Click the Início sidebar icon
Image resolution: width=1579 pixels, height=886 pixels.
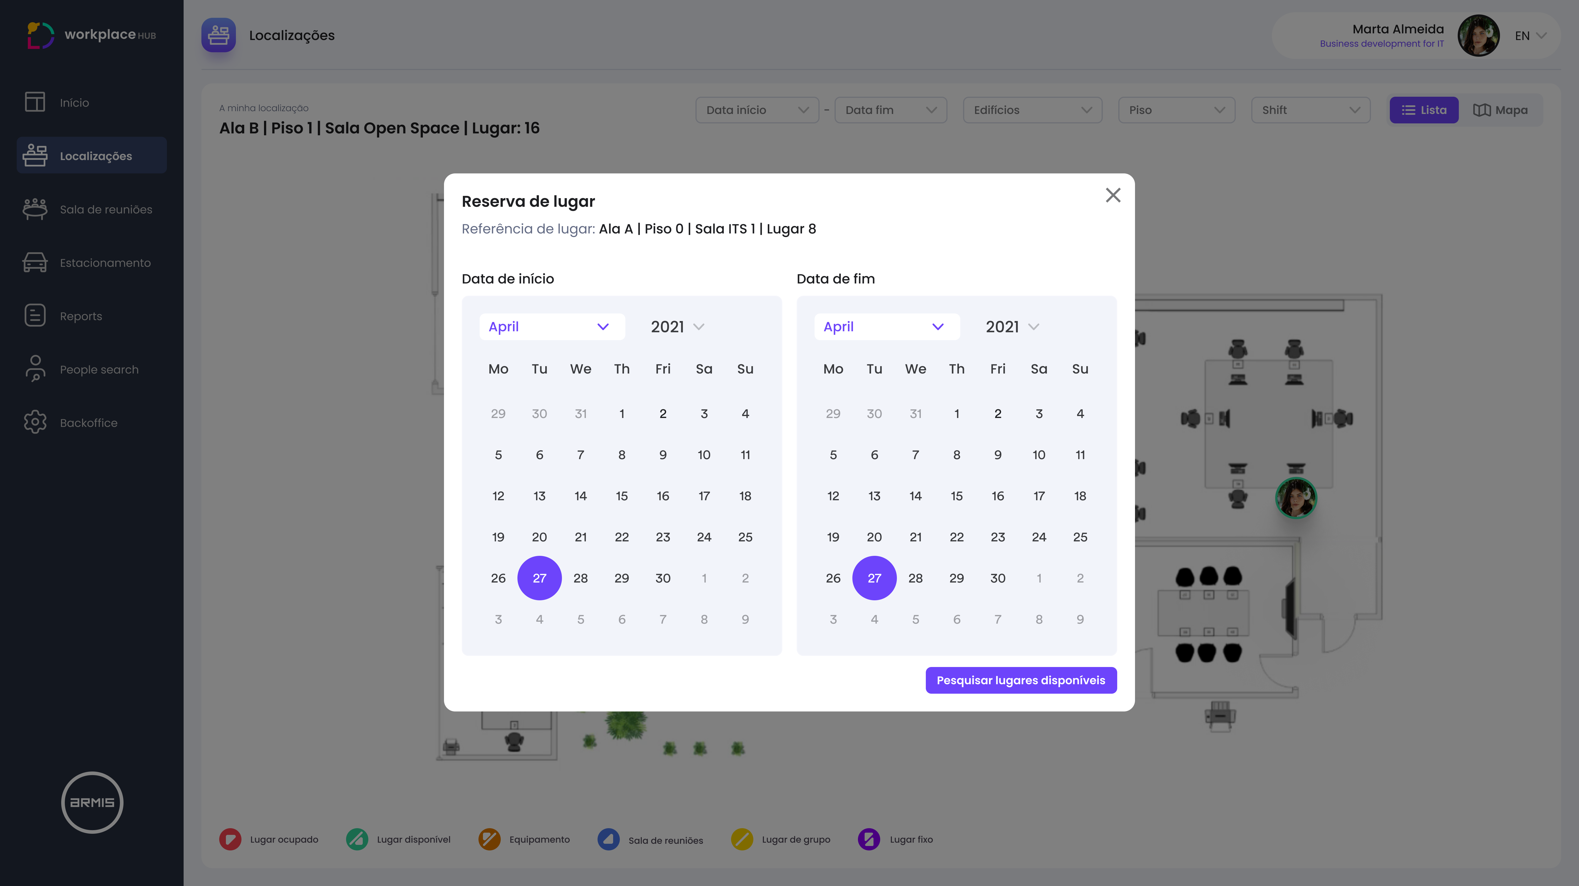35,102
